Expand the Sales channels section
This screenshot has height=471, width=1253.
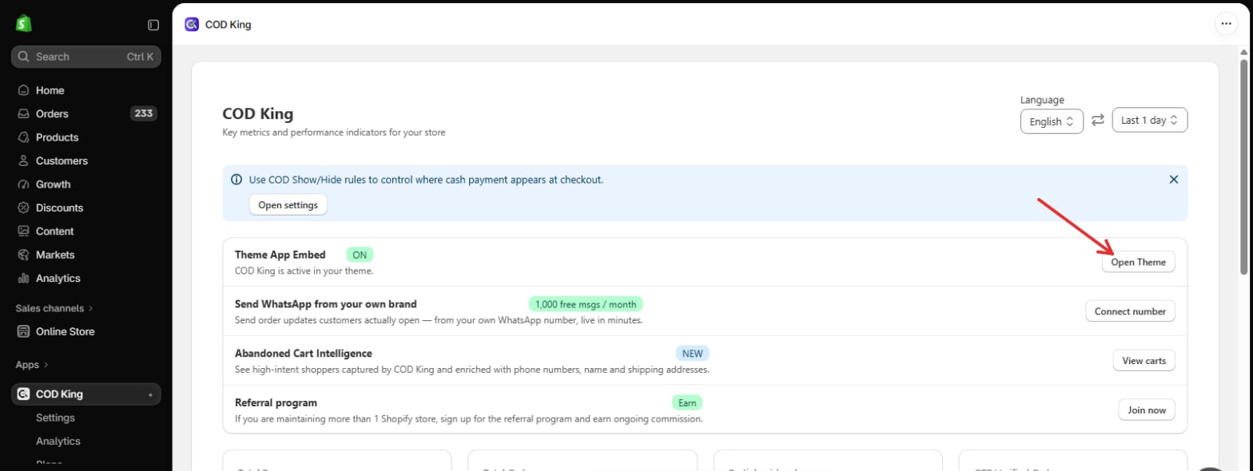pyautogui.click(x=54, y=307)
